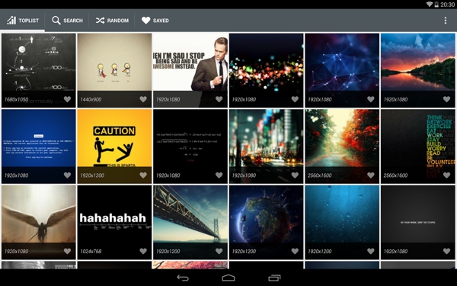Favorite the Think Network Exercise typography wallpaper
This screenshot has height=286, width=457.
[x=446, y=175]
